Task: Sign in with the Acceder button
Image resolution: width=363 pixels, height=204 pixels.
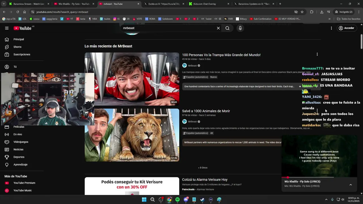Action: point(346,28)
